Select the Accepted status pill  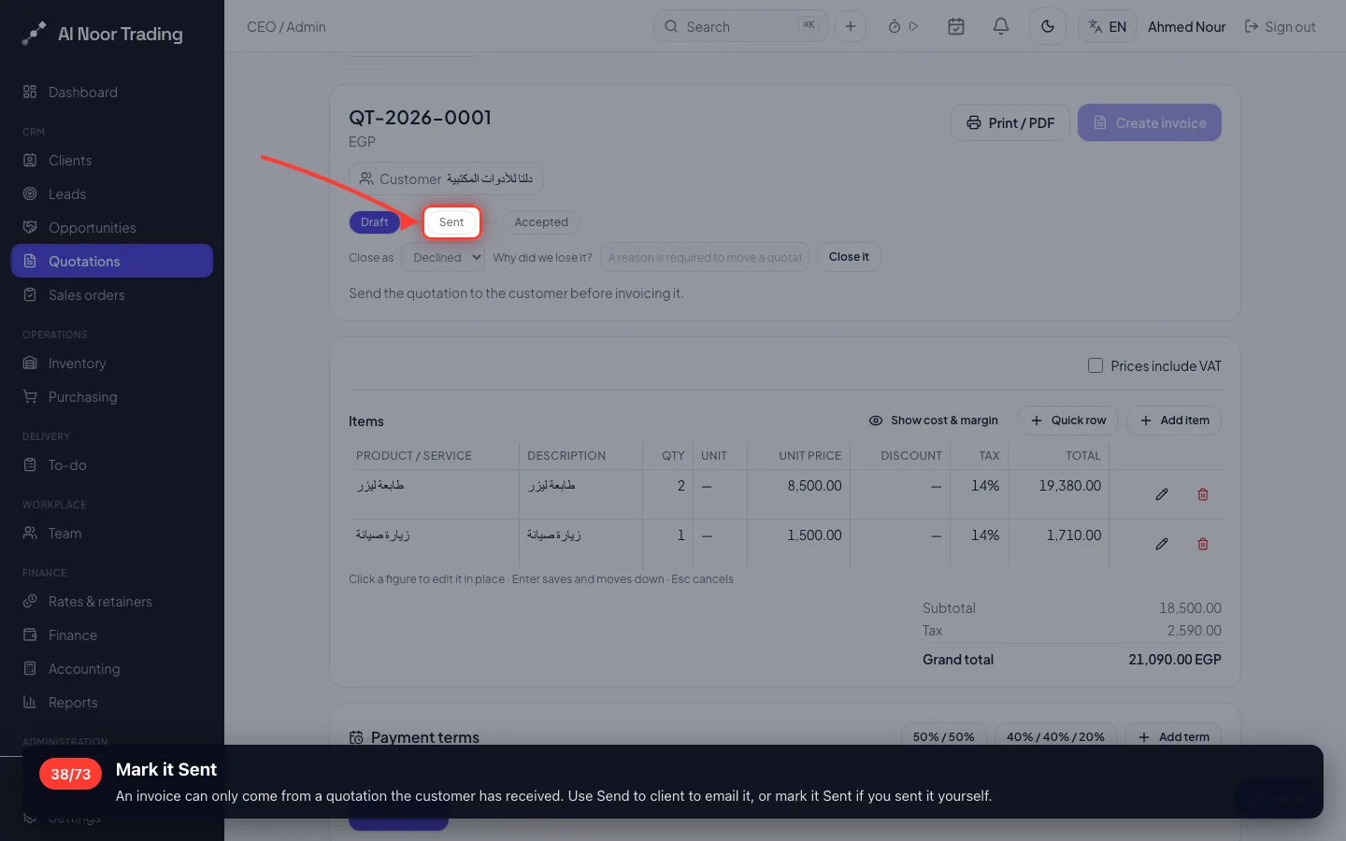(541, 222)
